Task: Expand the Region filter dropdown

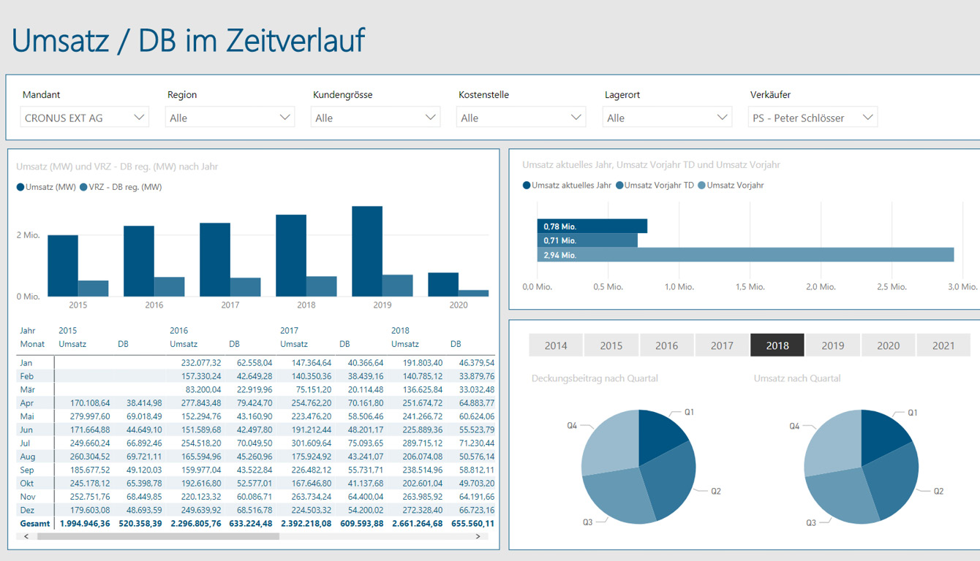Action: [230, 118]
